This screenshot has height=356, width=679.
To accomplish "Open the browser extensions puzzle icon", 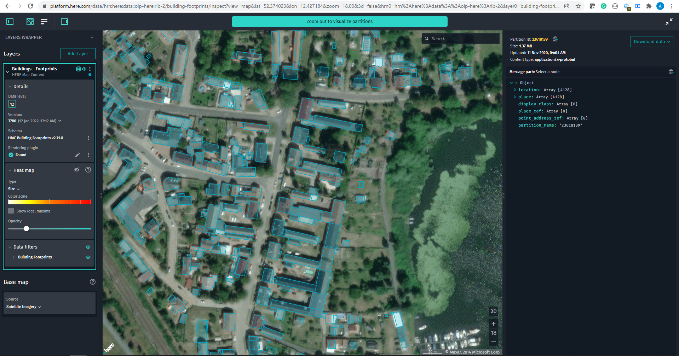I will click(649, 6).
